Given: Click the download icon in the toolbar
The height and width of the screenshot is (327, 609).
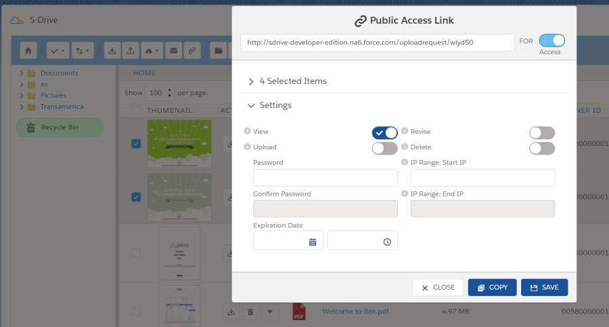Looking at the screenshot, I should [x=113, y=50].
